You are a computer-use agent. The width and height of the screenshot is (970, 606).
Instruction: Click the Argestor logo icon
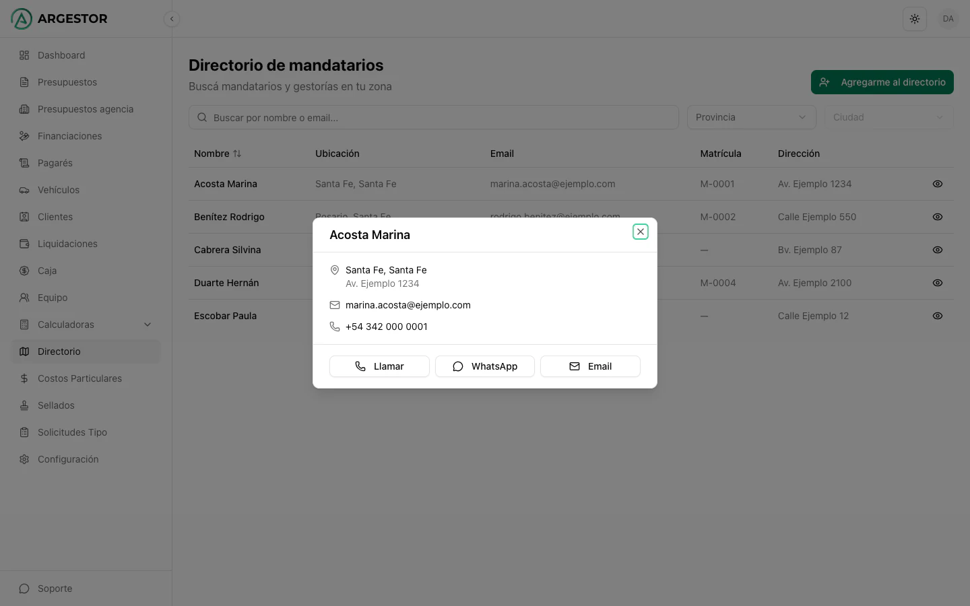point(22,19)
